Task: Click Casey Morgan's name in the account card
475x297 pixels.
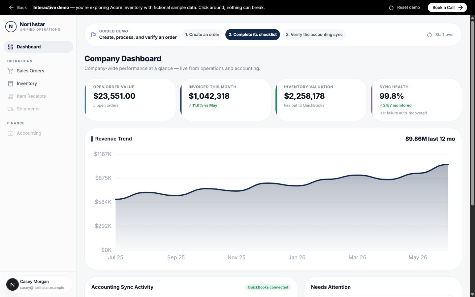Action: click(x=34, y=281)
